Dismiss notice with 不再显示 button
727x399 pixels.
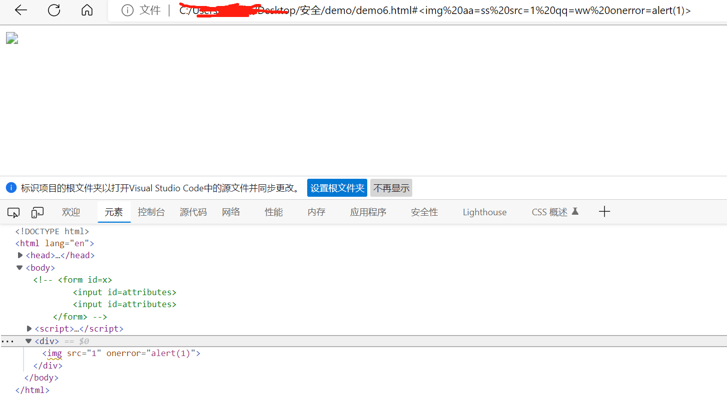click(391, 188)
